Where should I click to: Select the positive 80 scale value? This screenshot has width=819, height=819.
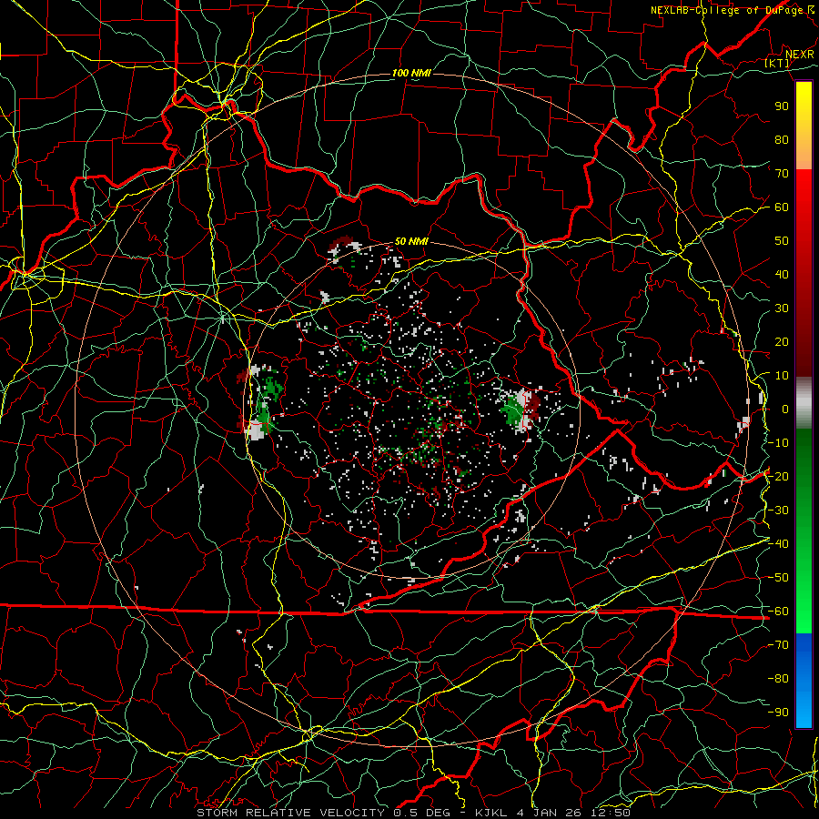click(782, 139)
